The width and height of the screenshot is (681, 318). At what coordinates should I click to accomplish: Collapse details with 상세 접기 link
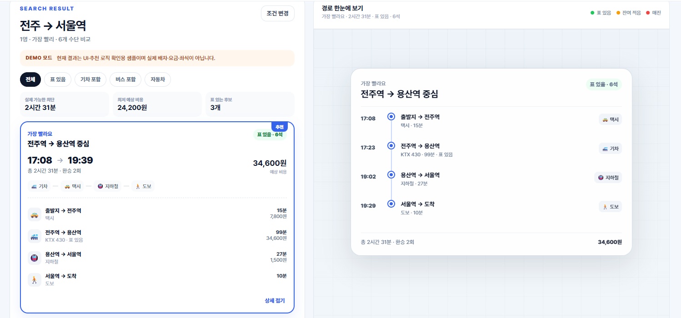point(275,301)
